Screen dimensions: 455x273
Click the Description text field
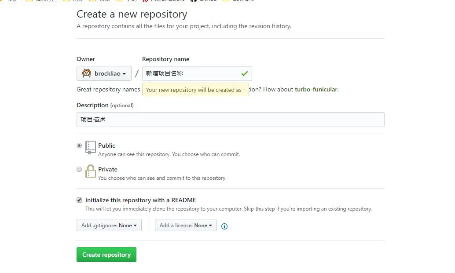coord(231,120)
